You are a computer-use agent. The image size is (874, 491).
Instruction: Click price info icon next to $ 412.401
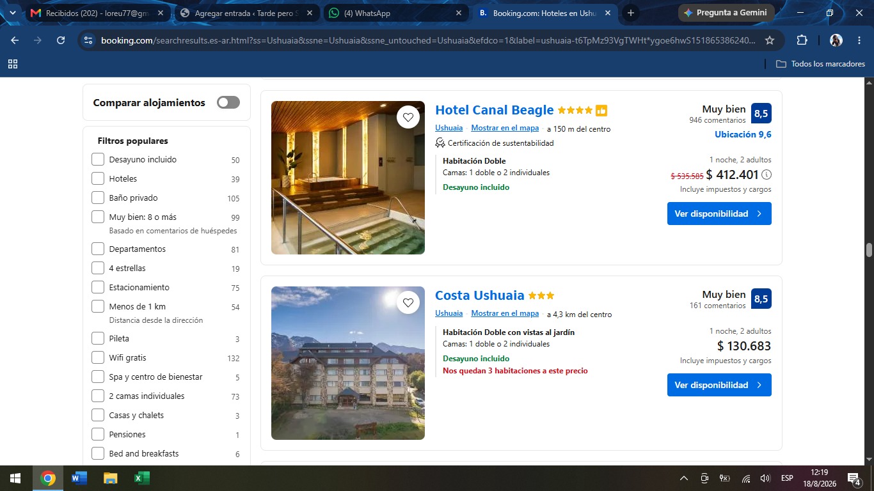(x=767, y=175)
